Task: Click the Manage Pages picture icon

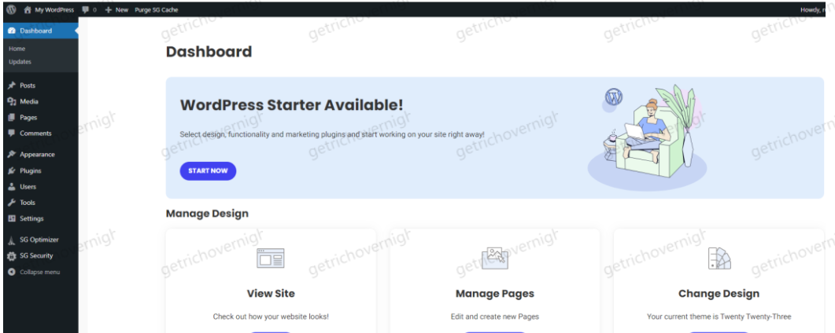Action: [x=495, y=258]
